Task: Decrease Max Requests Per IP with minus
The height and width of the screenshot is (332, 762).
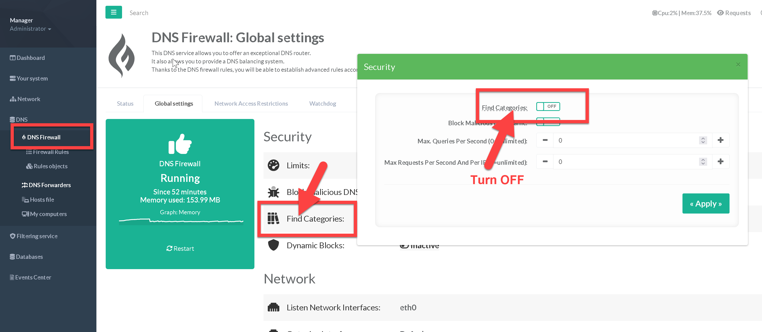Action: [x=545, y=161]
